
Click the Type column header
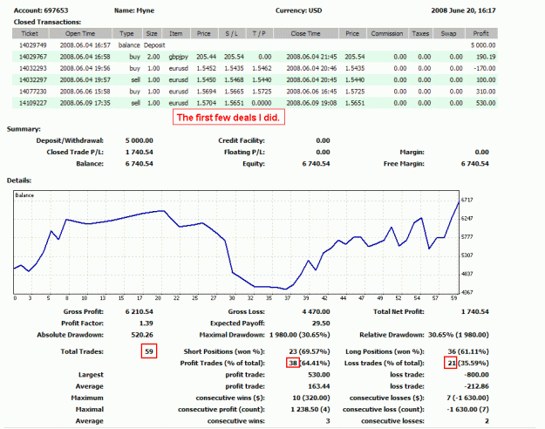[126, 33]
